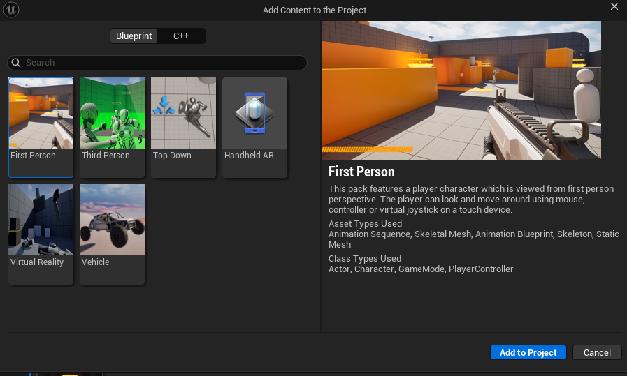627x376 pixels.
Task: Select the Top Down template thumbnail
Action: [x=183, y=113]
